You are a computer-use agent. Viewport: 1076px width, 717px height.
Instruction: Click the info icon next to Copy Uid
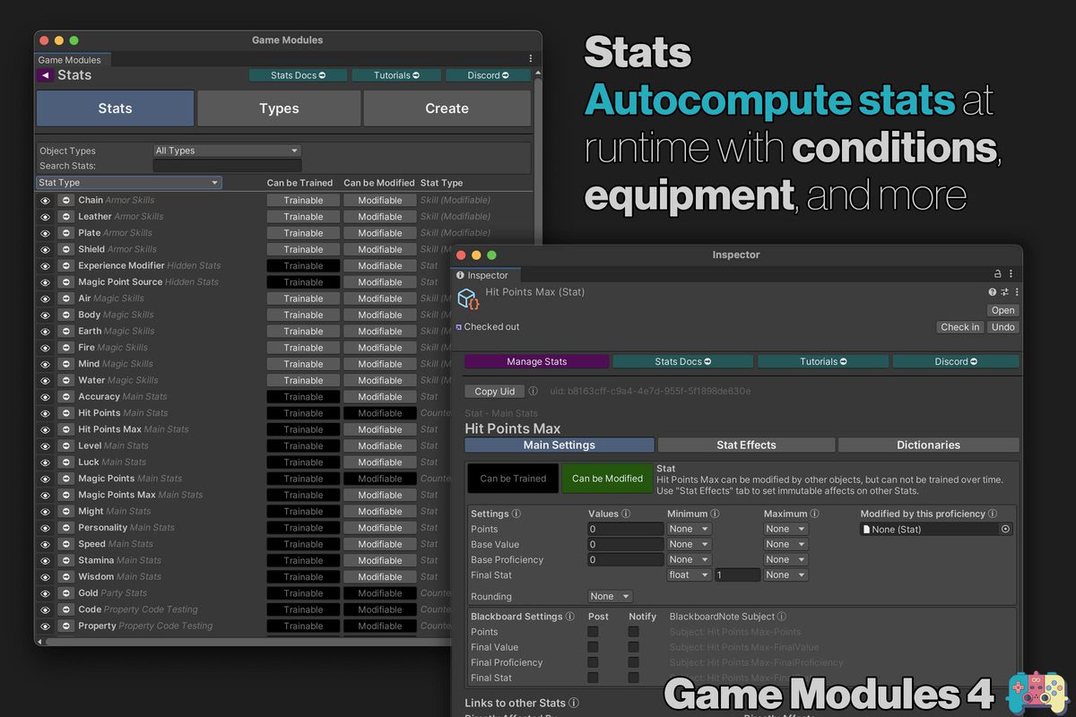[533, 391]
